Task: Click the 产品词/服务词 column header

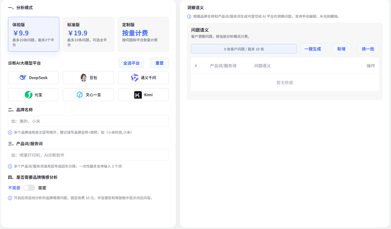Action: pyautogui.click(x=223, y=66)
